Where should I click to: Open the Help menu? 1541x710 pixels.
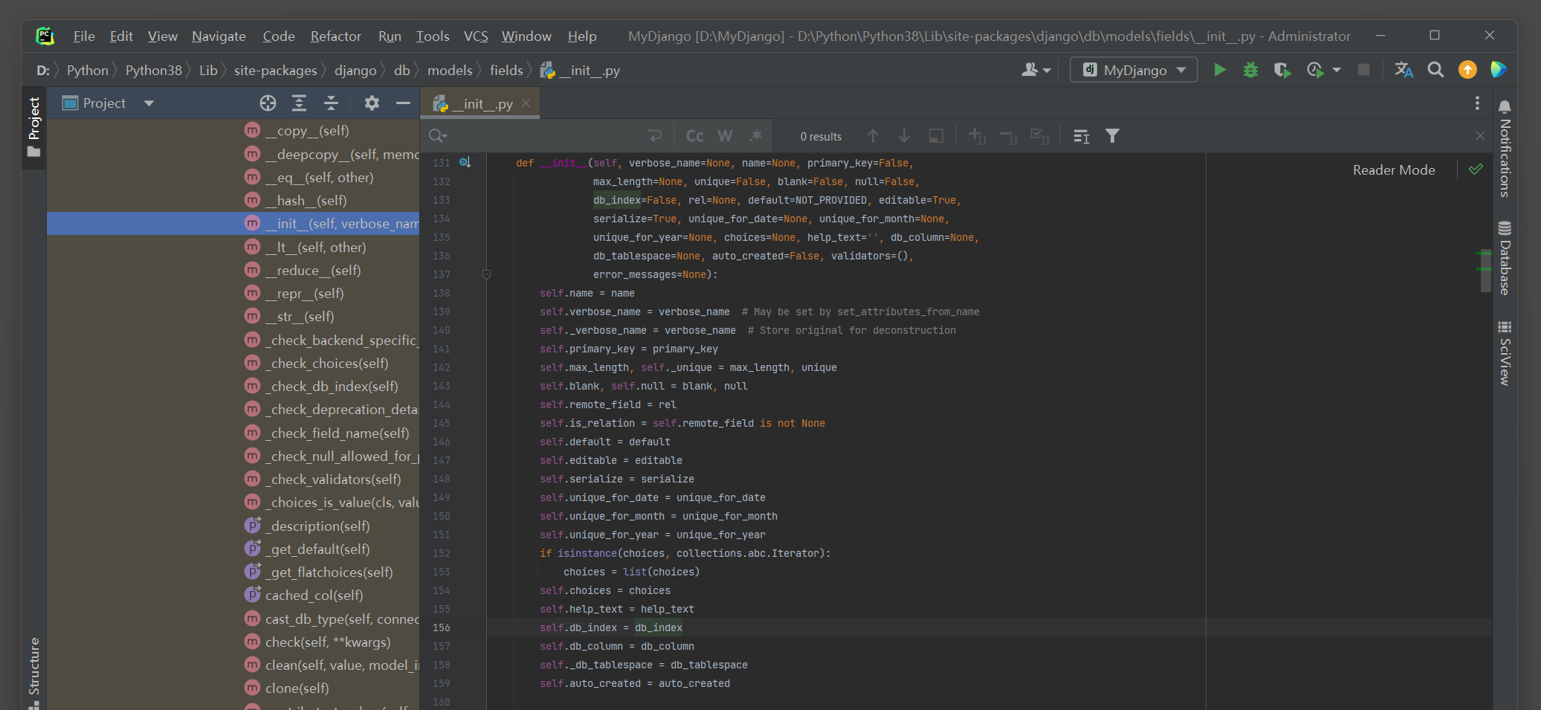point(582,36)
